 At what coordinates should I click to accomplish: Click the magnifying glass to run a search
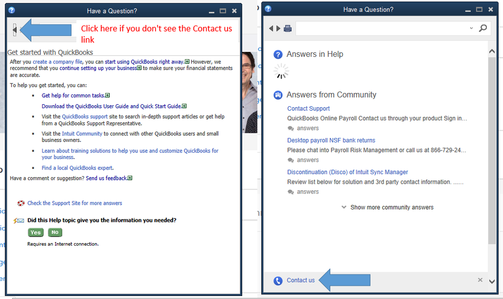point(482,29)
